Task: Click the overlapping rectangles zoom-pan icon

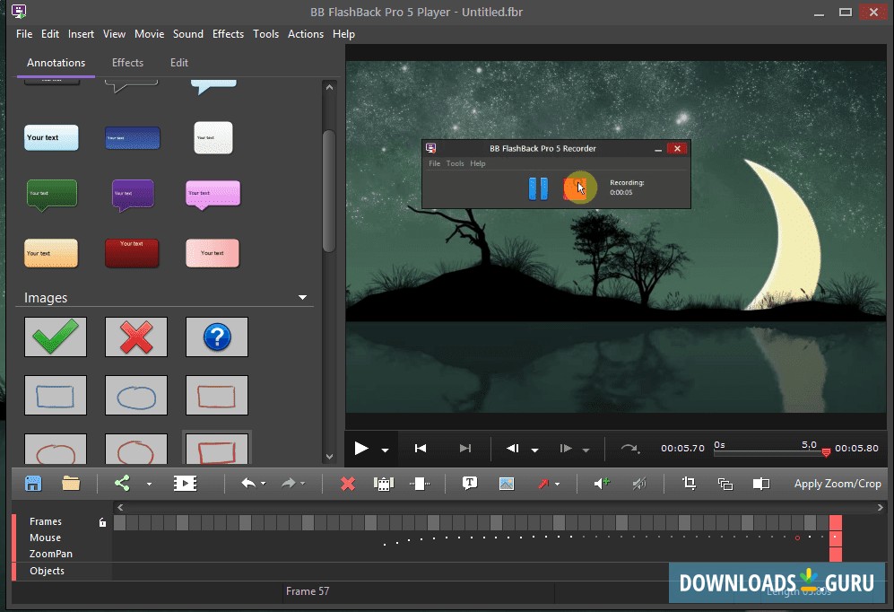Action: 725,485
